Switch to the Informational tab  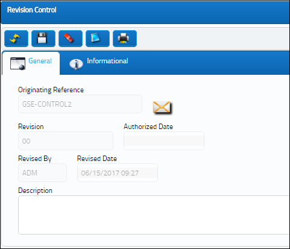[107, 61]
